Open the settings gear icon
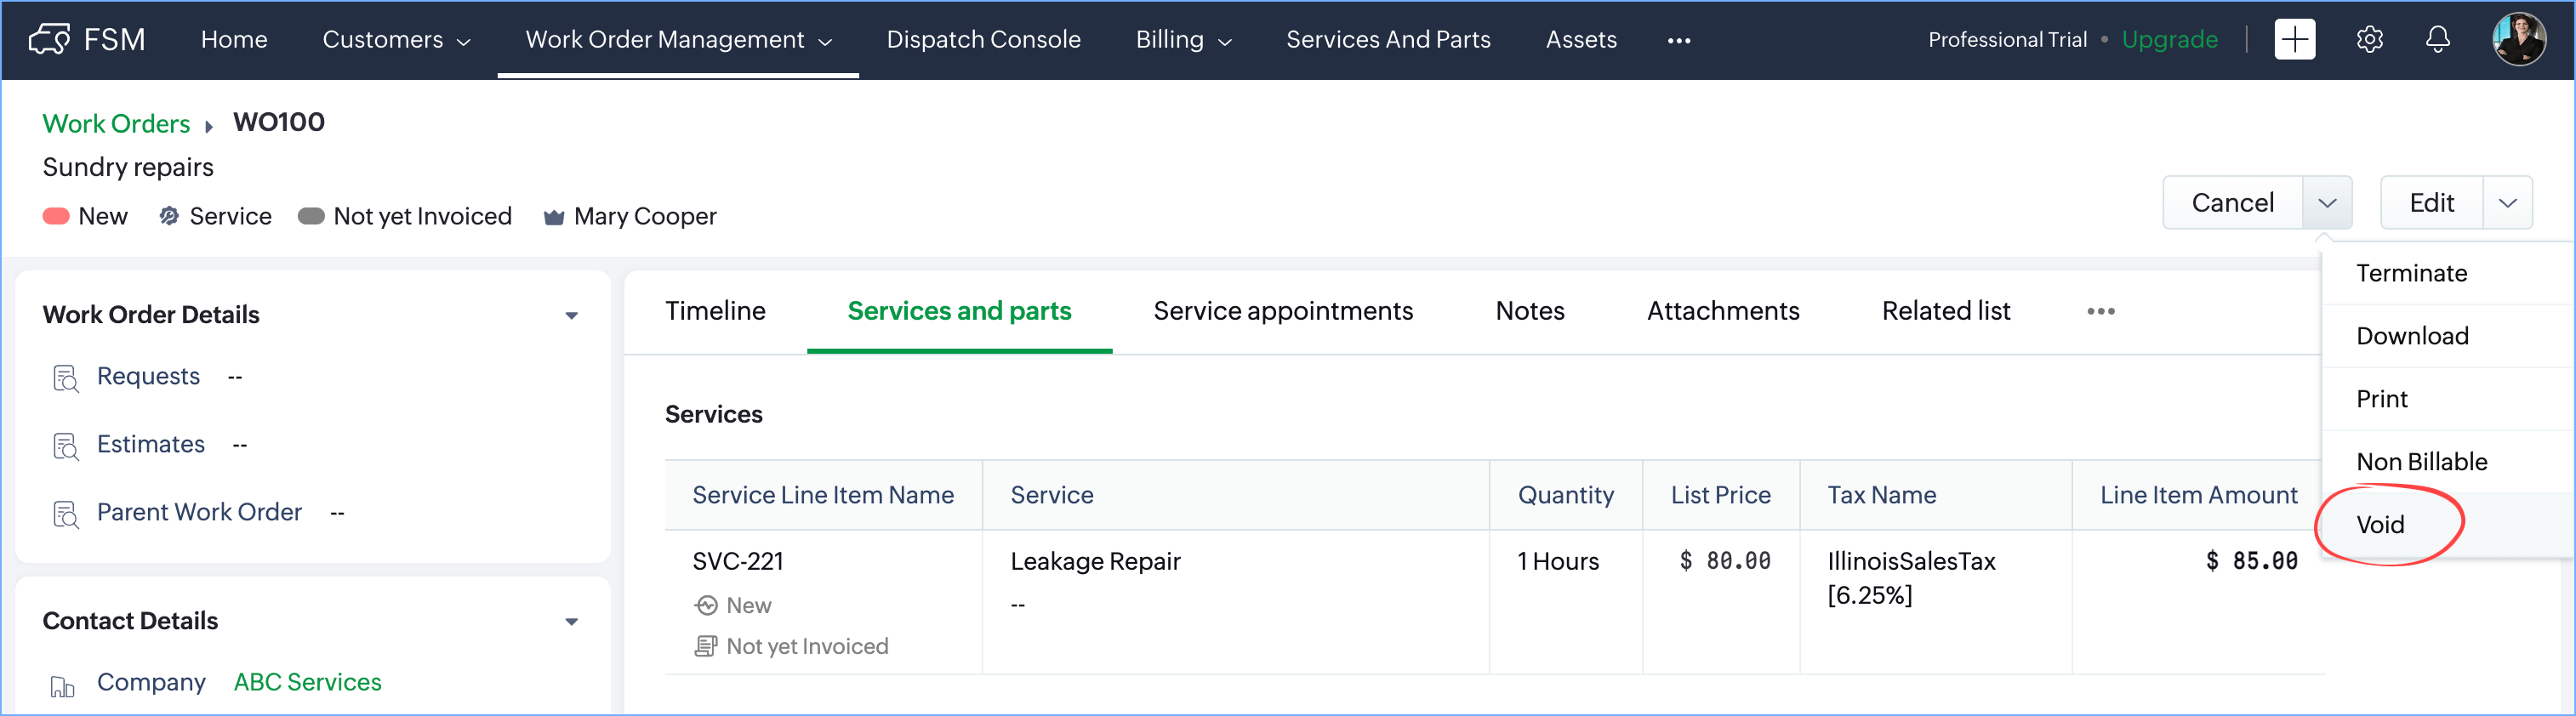Screen dimensions: 2576x716 click(2369, 40)
